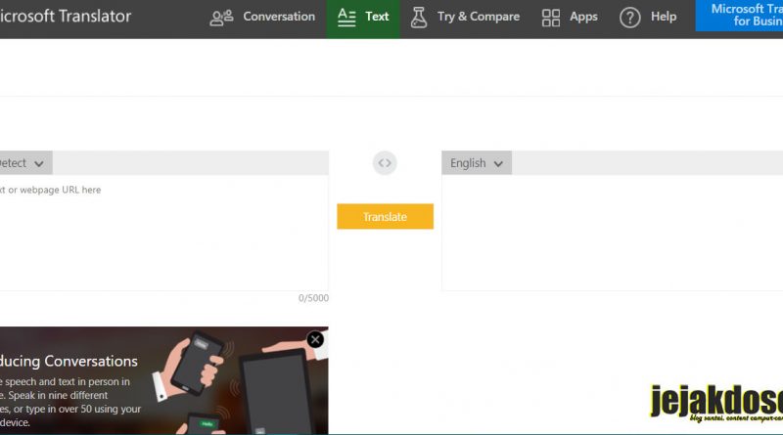Open the Microsoft Translator for Business button
This screenshot has height=435, width=783.
[739, 16]
